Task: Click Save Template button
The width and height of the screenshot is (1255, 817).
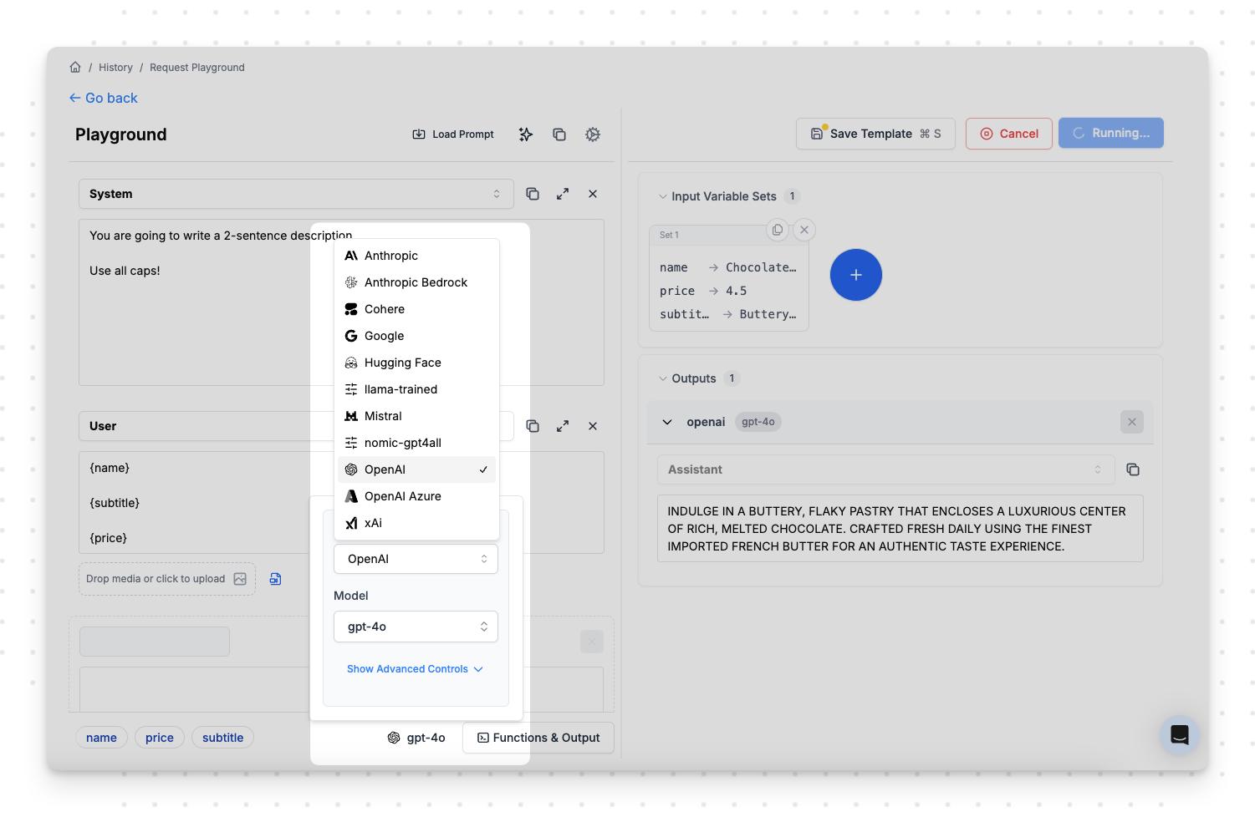Action: click(x=875, y=134)
